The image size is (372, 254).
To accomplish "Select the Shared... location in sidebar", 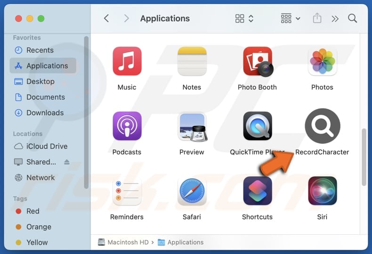I will coord(36,162).
